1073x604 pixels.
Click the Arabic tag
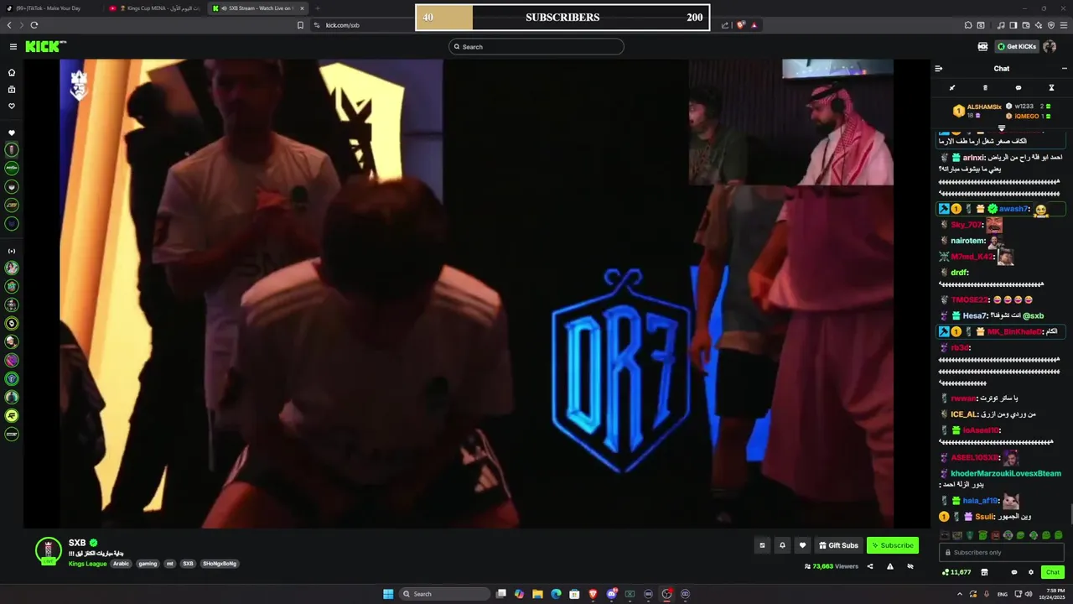point(122,564)
